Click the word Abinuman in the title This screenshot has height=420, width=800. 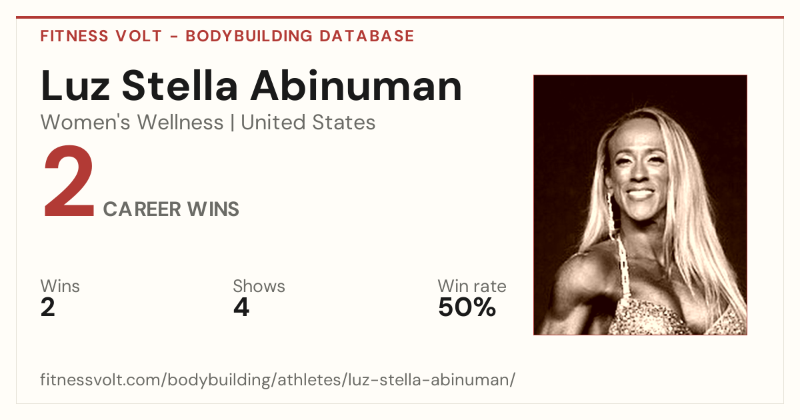coord(357,87)
